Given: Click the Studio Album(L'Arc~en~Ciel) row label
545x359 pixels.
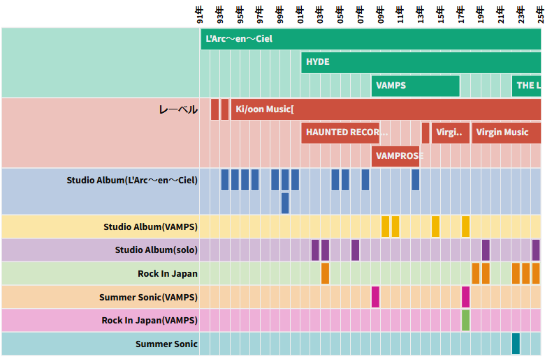Looking at the screenshot, I should 132,180.
